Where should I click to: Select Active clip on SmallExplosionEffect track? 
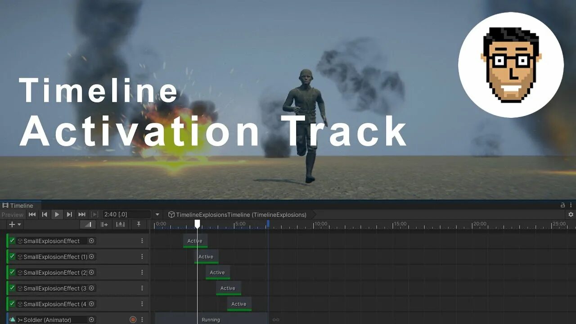point(195,241)
